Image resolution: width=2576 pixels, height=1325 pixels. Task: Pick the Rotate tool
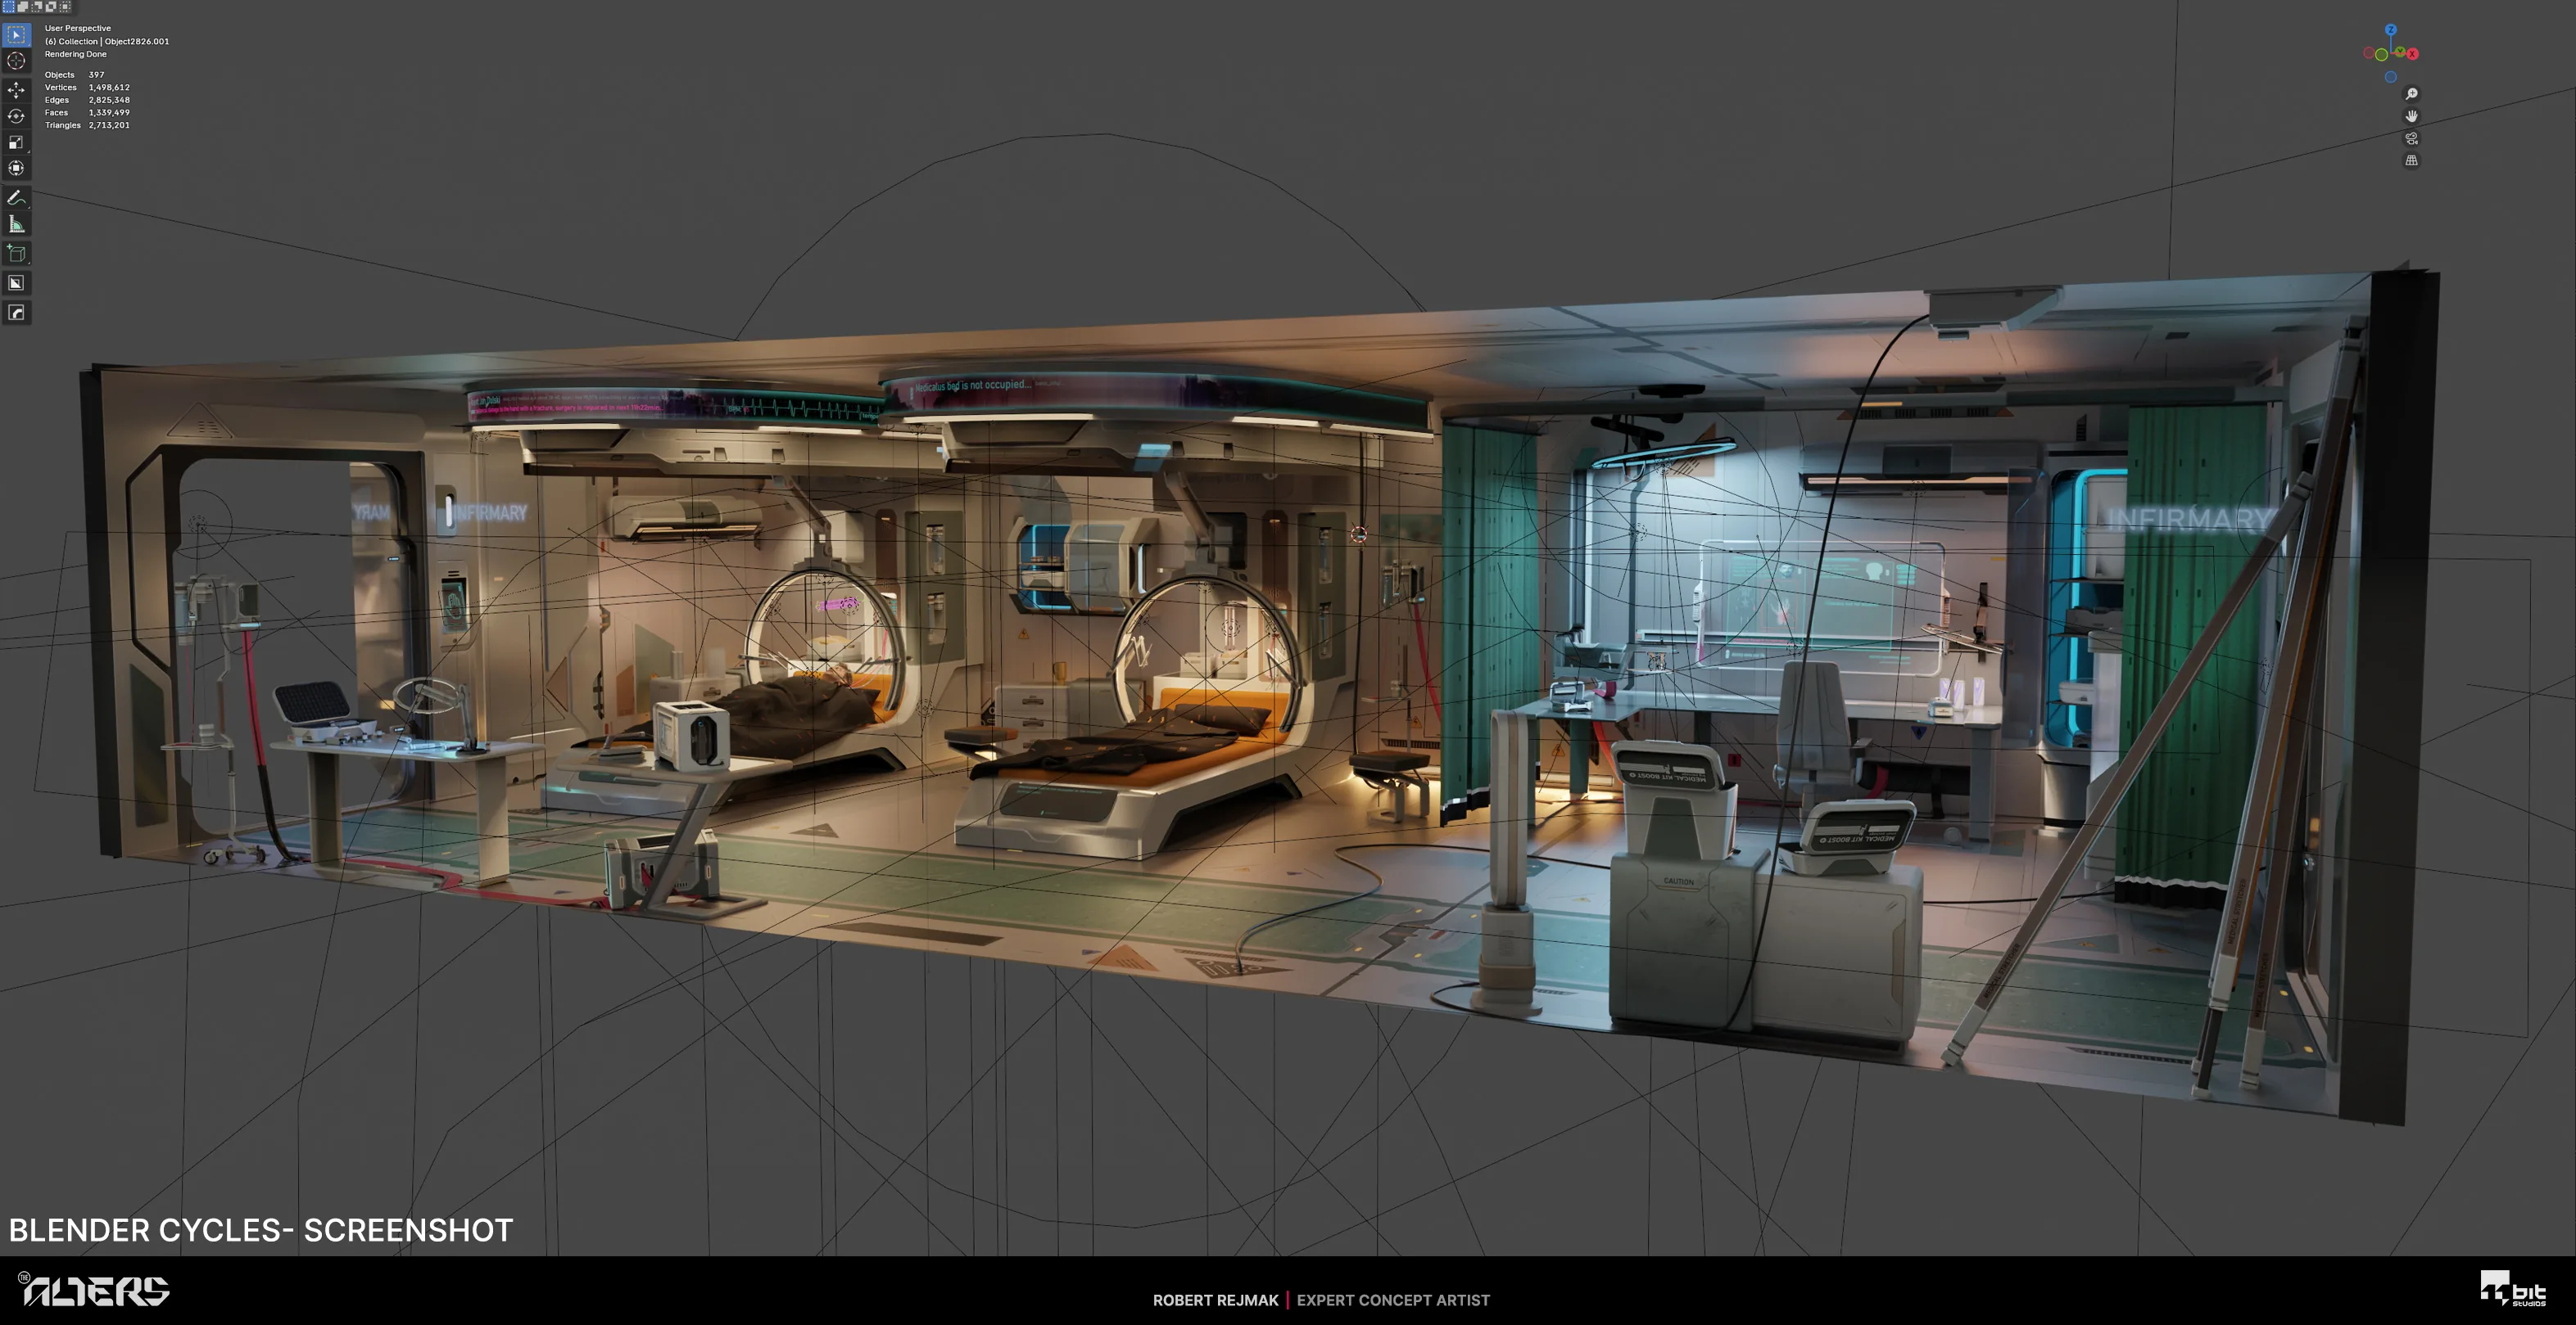(x=16, y=116)
